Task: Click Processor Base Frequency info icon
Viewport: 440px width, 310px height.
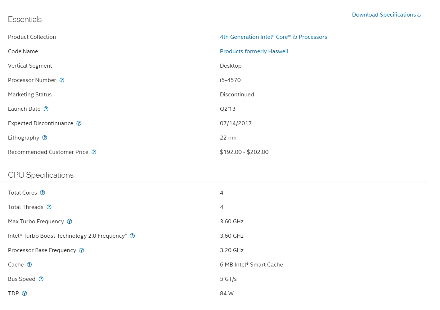Action: 81,250
